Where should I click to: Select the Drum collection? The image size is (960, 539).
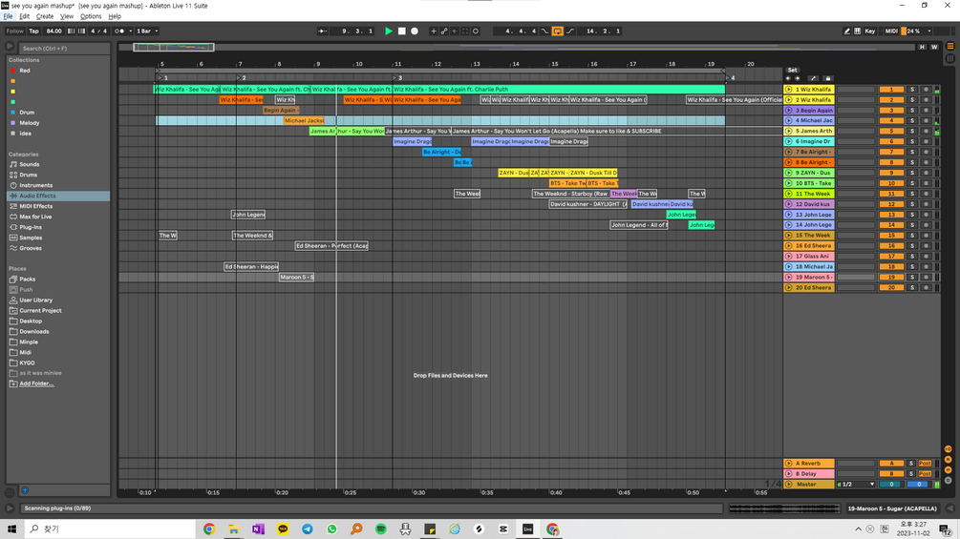(27, 113)
